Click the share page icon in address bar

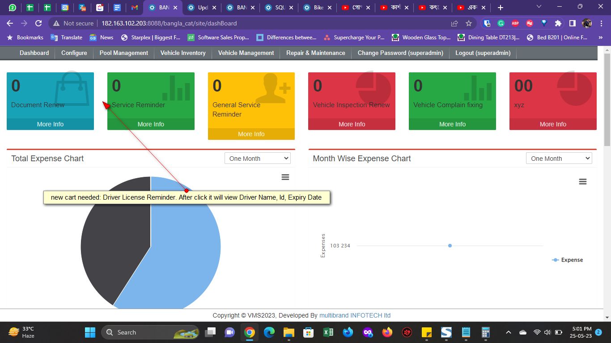click(454, 23)
